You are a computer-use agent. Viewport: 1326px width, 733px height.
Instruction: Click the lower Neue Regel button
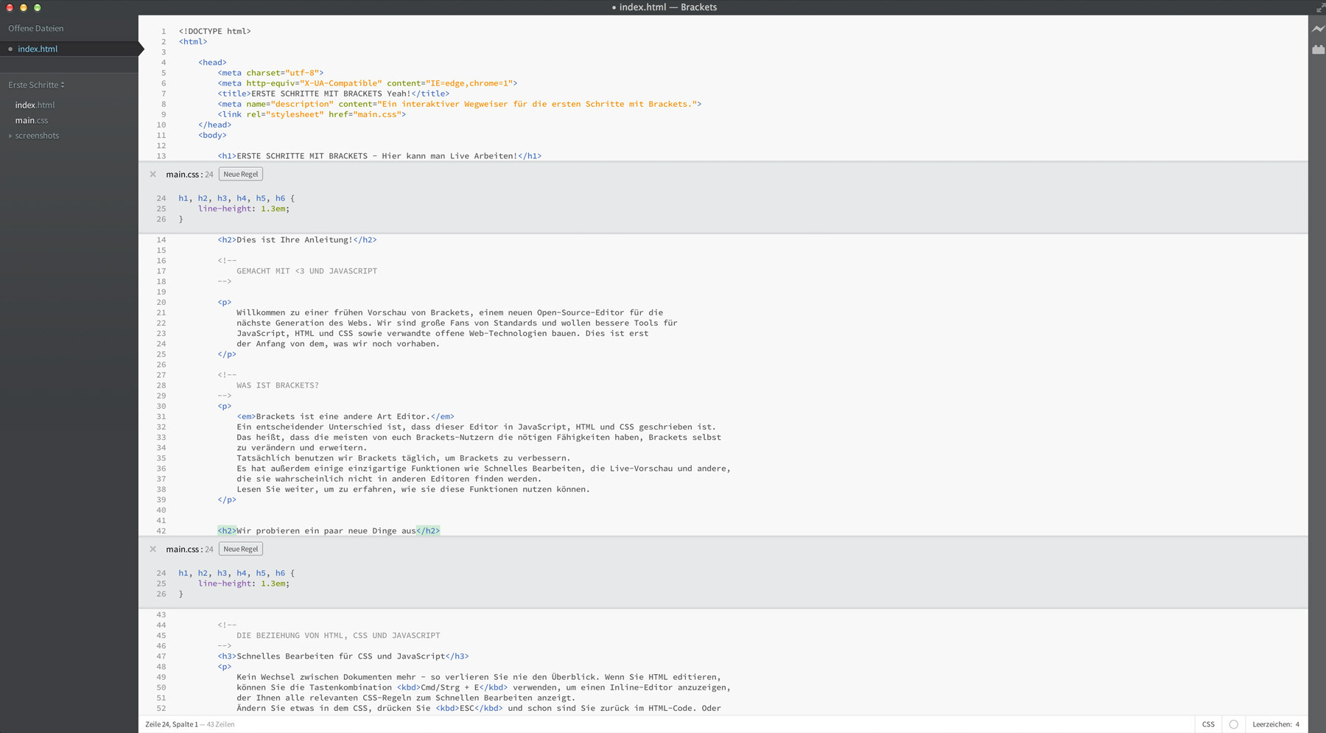pyautogui.click(x=241, y=550)
